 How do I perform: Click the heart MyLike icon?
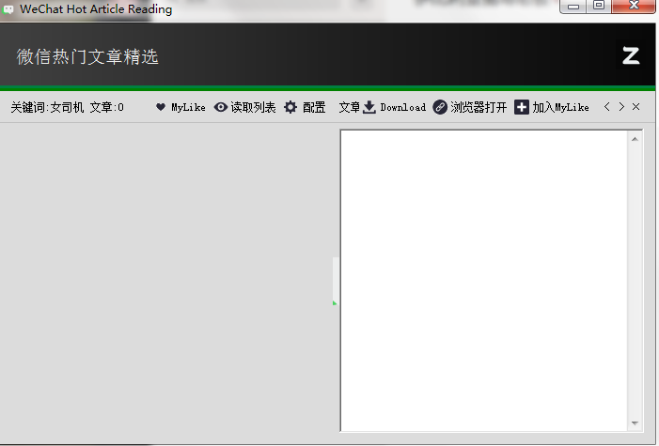161,107
